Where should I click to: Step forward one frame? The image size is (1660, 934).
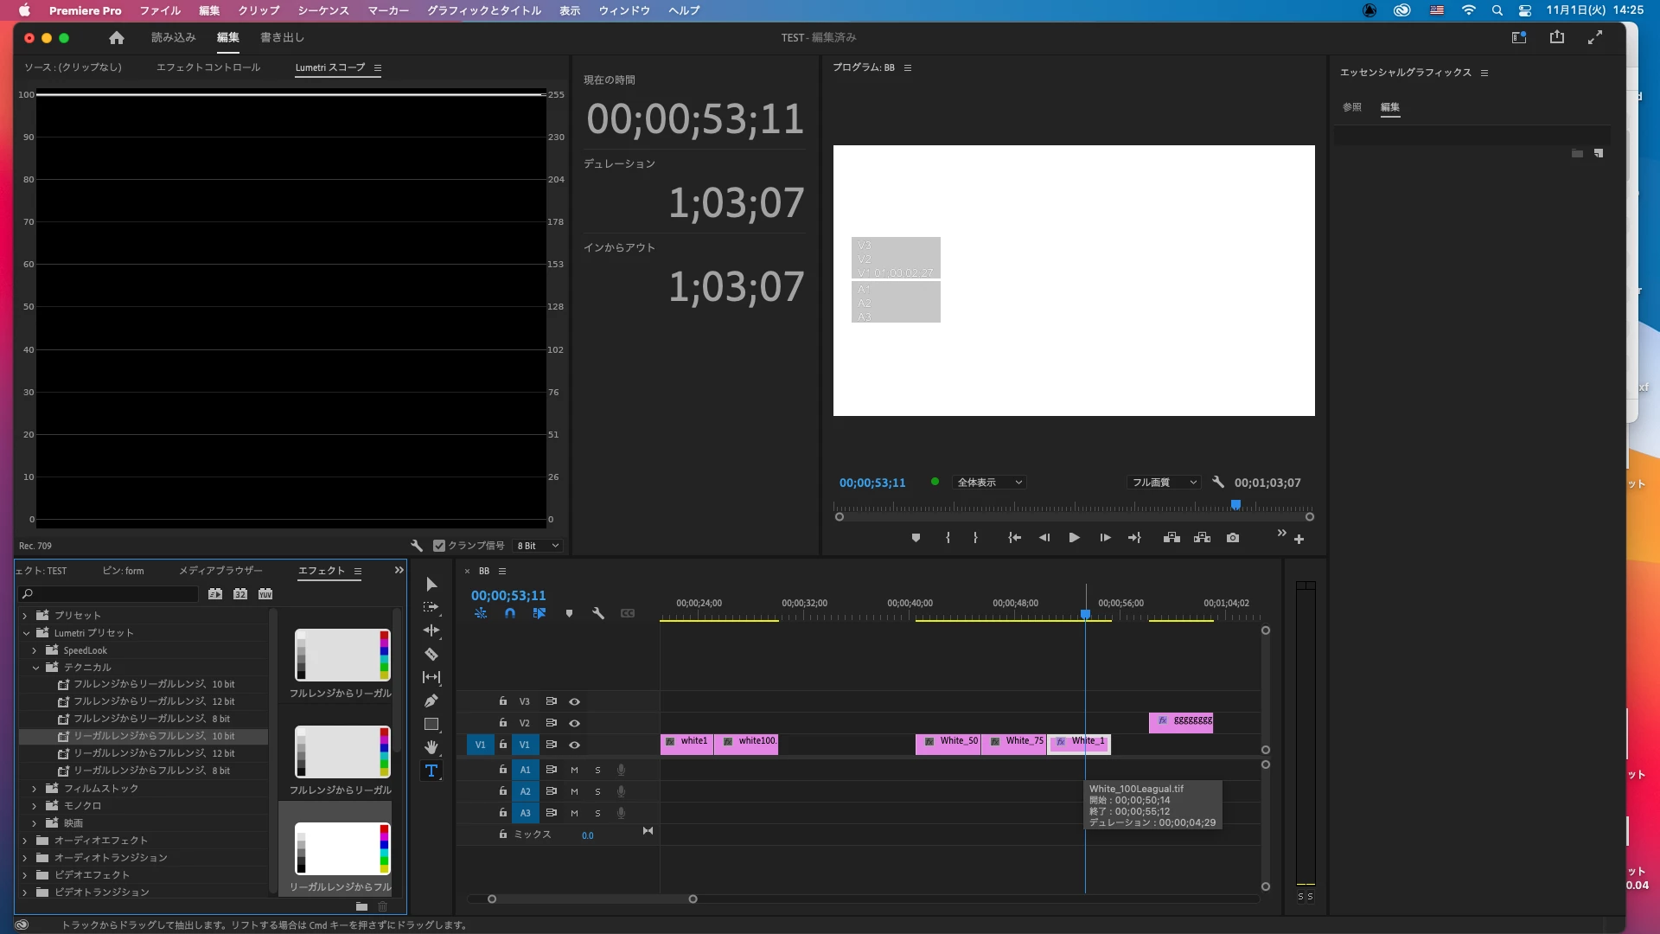tap(1105, 538)
